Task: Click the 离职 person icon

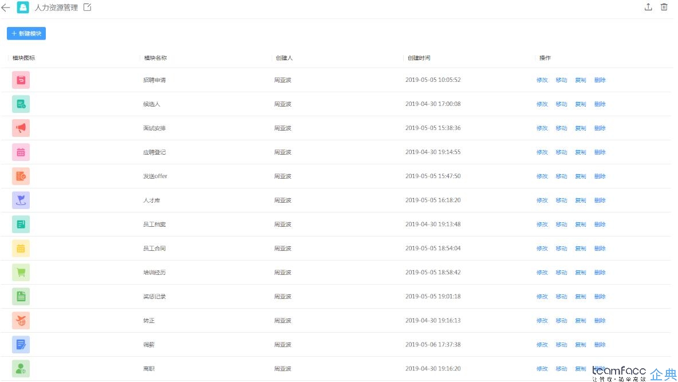Action: click(x=21, y=369)
